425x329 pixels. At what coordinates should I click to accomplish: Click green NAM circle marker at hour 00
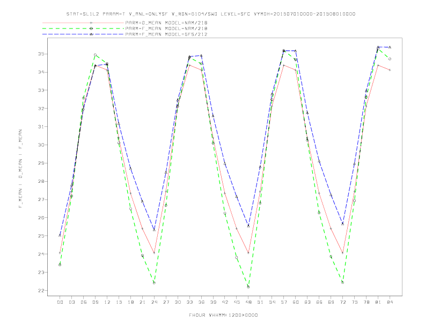(x=60, y=264)
